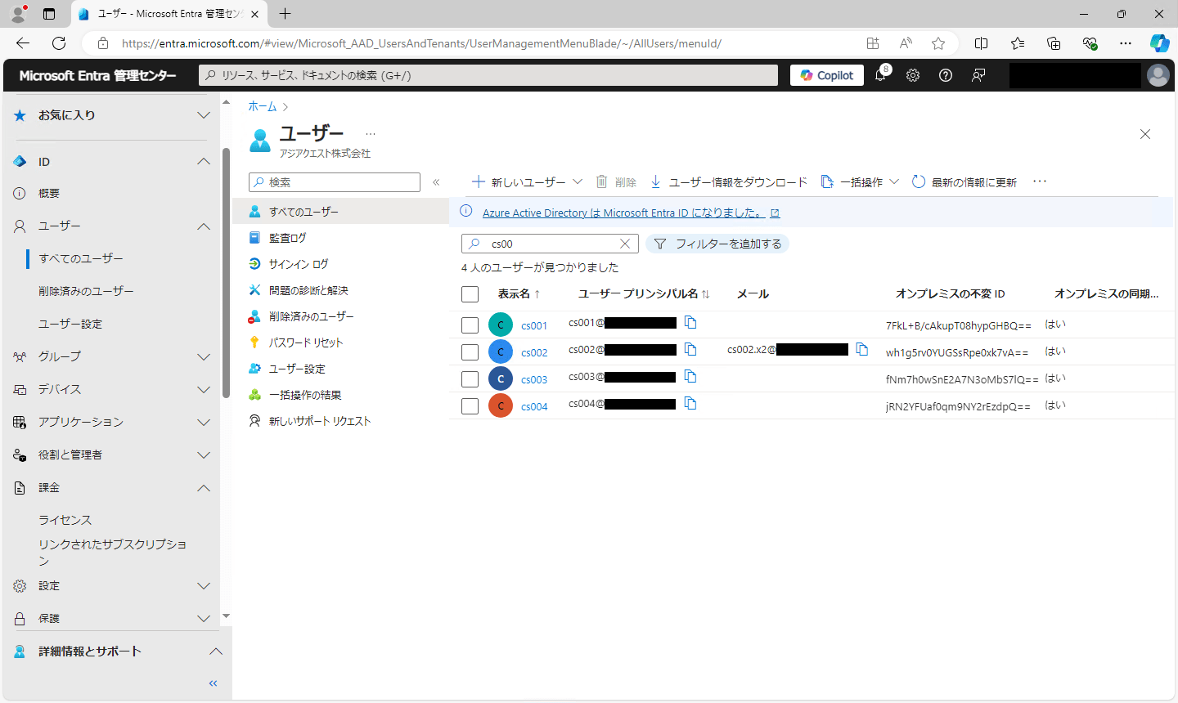This screenshot has width=1178, height=703.
Task: Select all users checkbox in header
Action: 470,294
